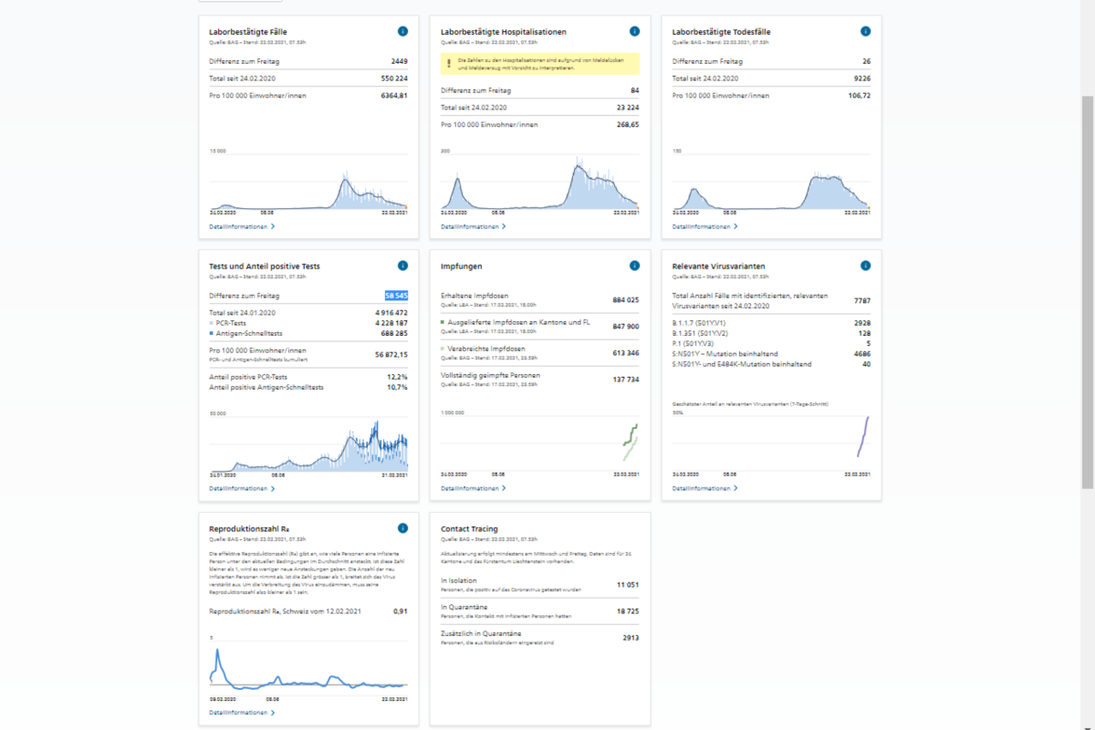Click total tests value 4 916 472
This screenshot has width=1095, height=730.
coord(391,313)
